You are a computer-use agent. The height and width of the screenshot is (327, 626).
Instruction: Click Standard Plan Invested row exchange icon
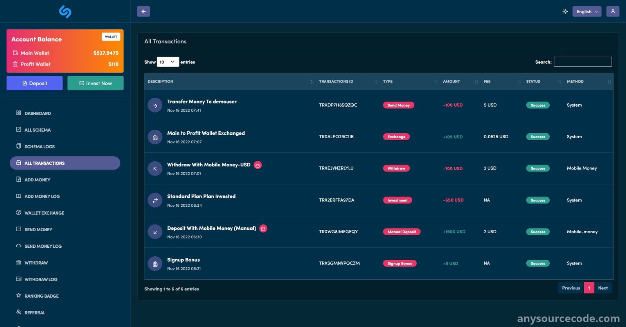(x=155, y=200)
